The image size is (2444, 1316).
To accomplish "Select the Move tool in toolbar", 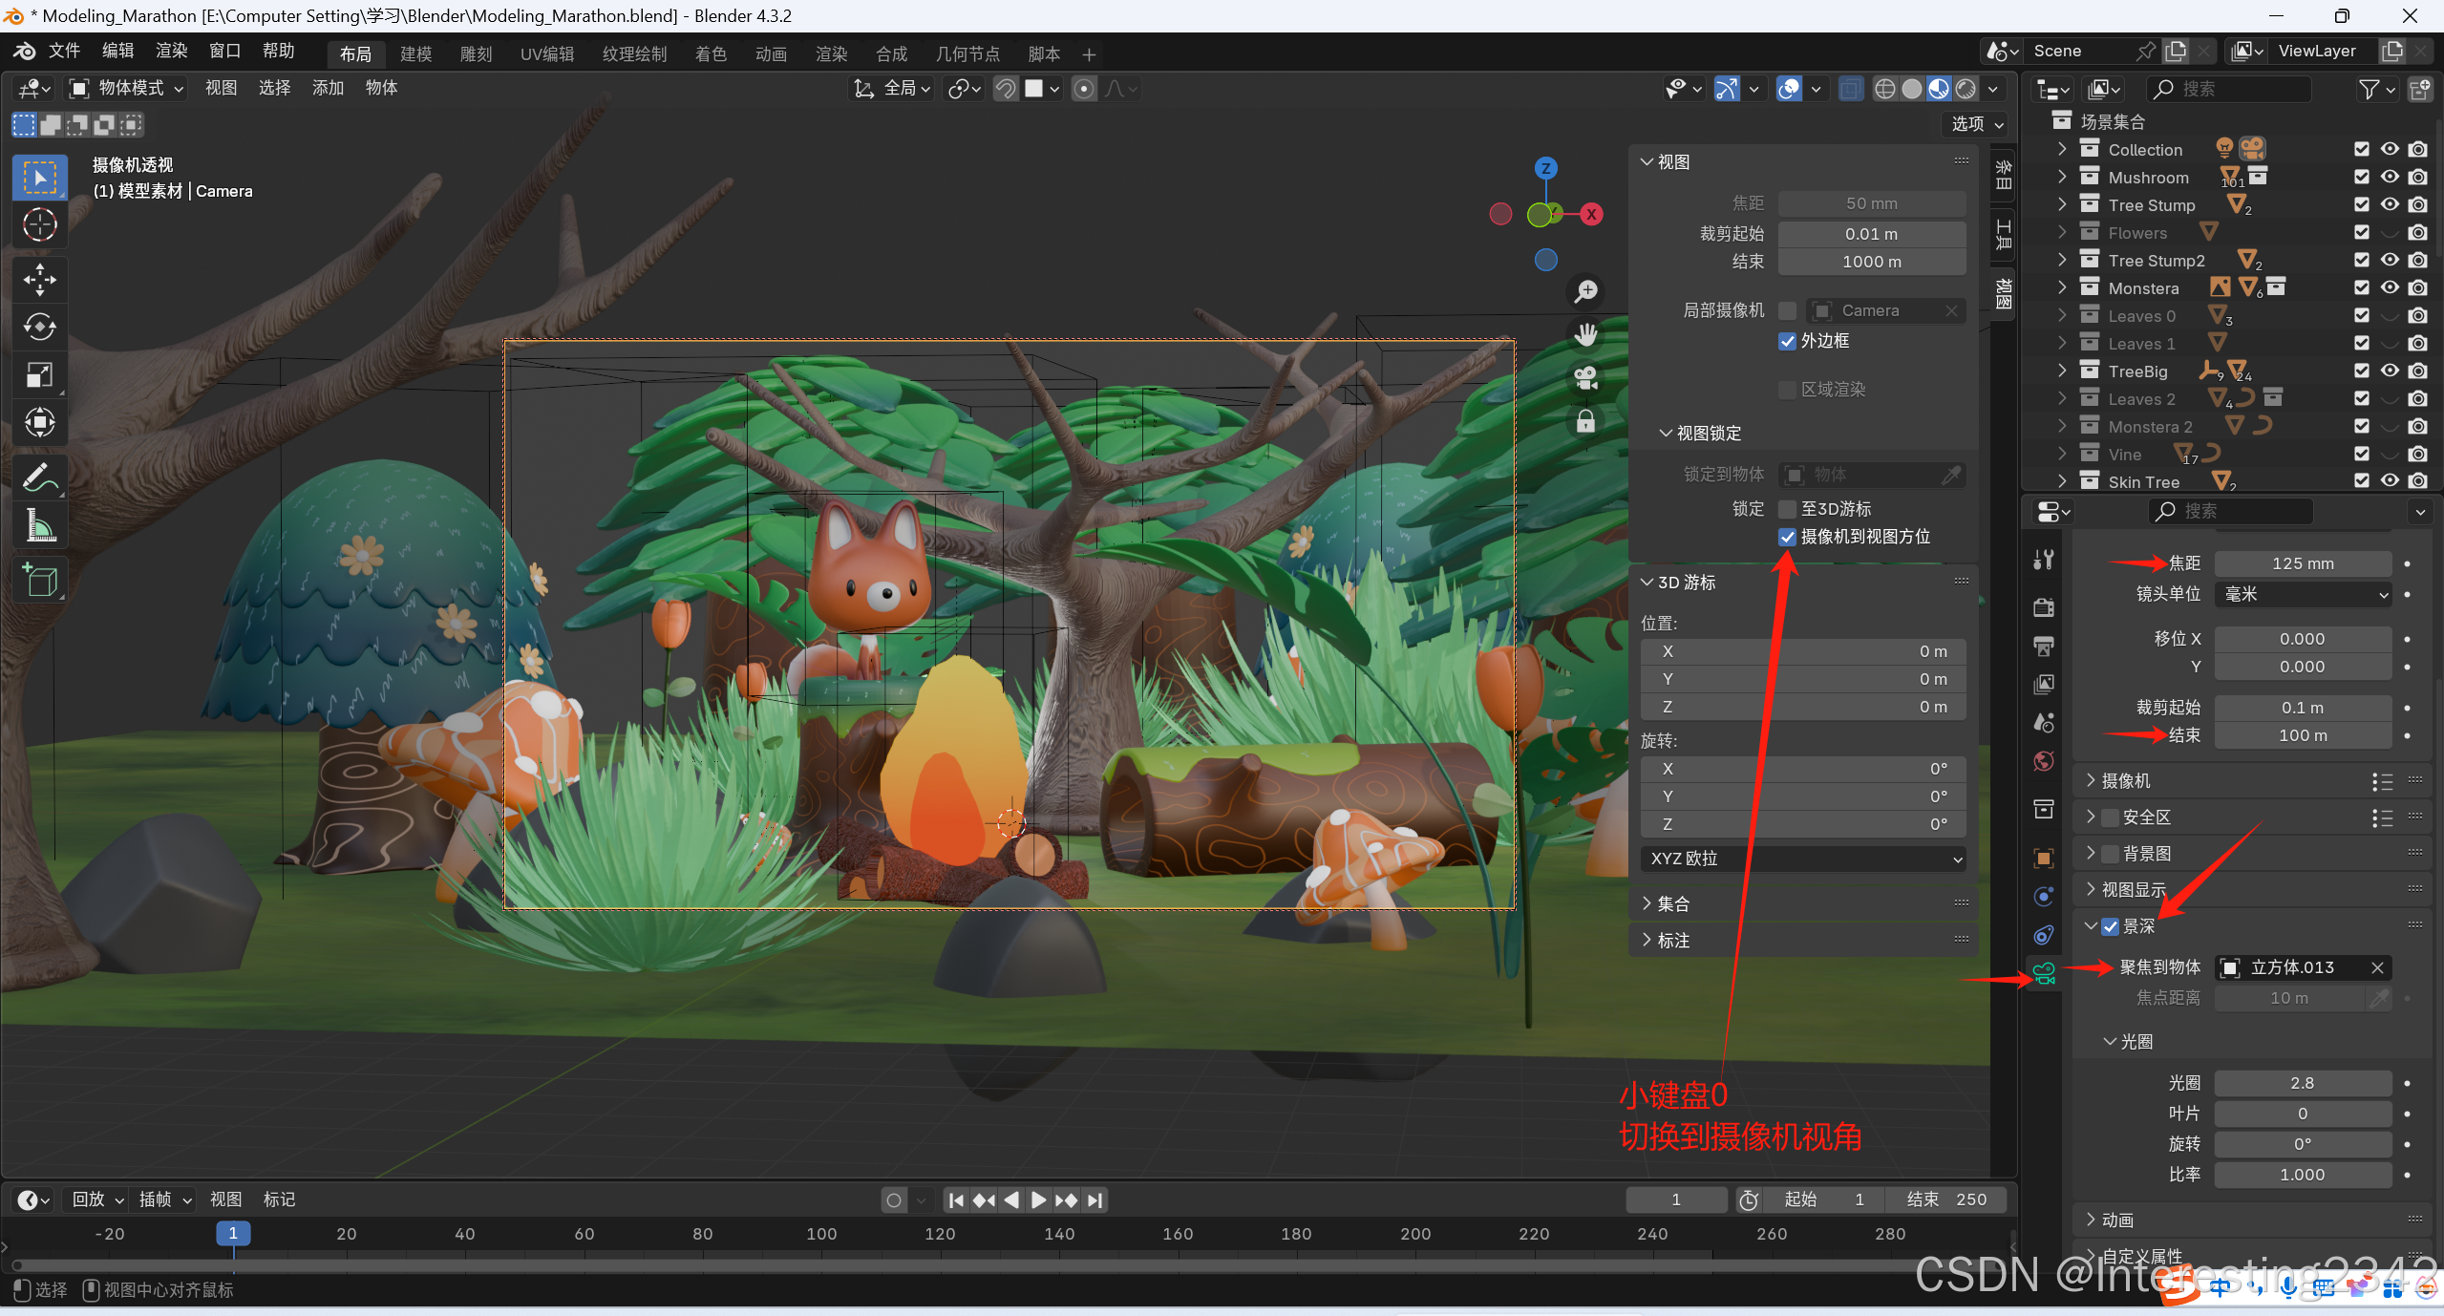I will (x=39, y=279).
